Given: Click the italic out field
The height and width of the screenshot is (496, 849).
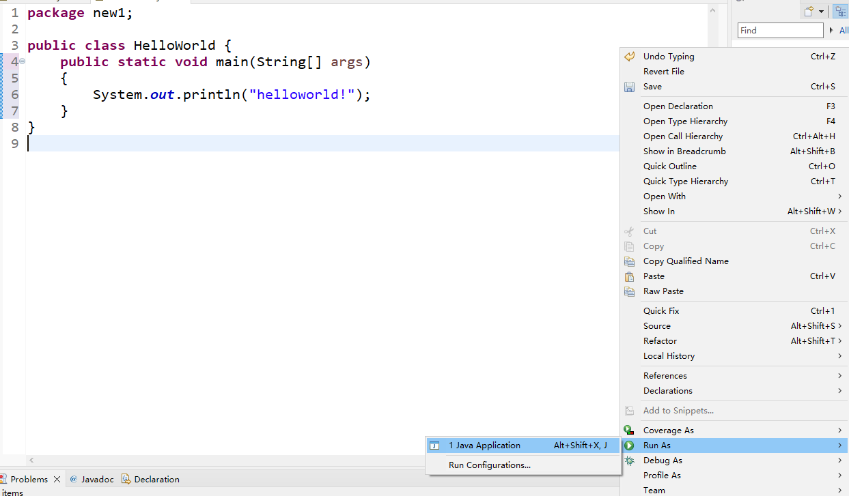Looking at the screenshot, I should pos(162,95).
